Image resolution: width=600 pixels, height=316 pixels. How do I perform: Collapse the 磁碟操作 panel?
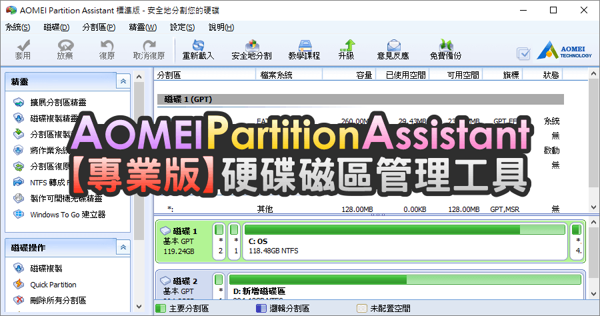pos(123,247)
